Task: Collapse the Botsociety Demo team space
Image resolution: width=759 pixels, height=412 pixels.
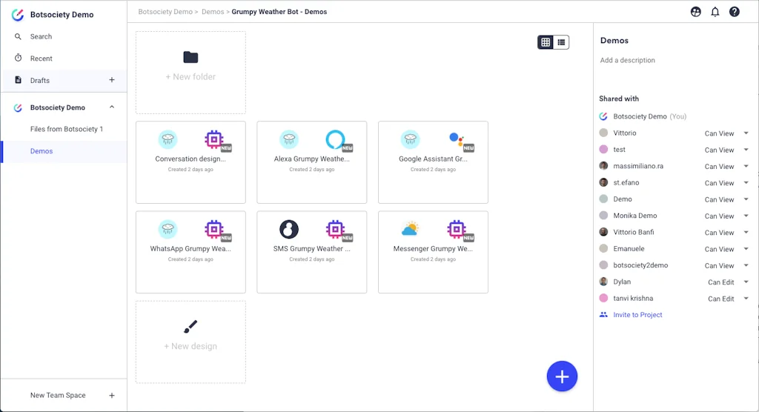Action: 112,107
